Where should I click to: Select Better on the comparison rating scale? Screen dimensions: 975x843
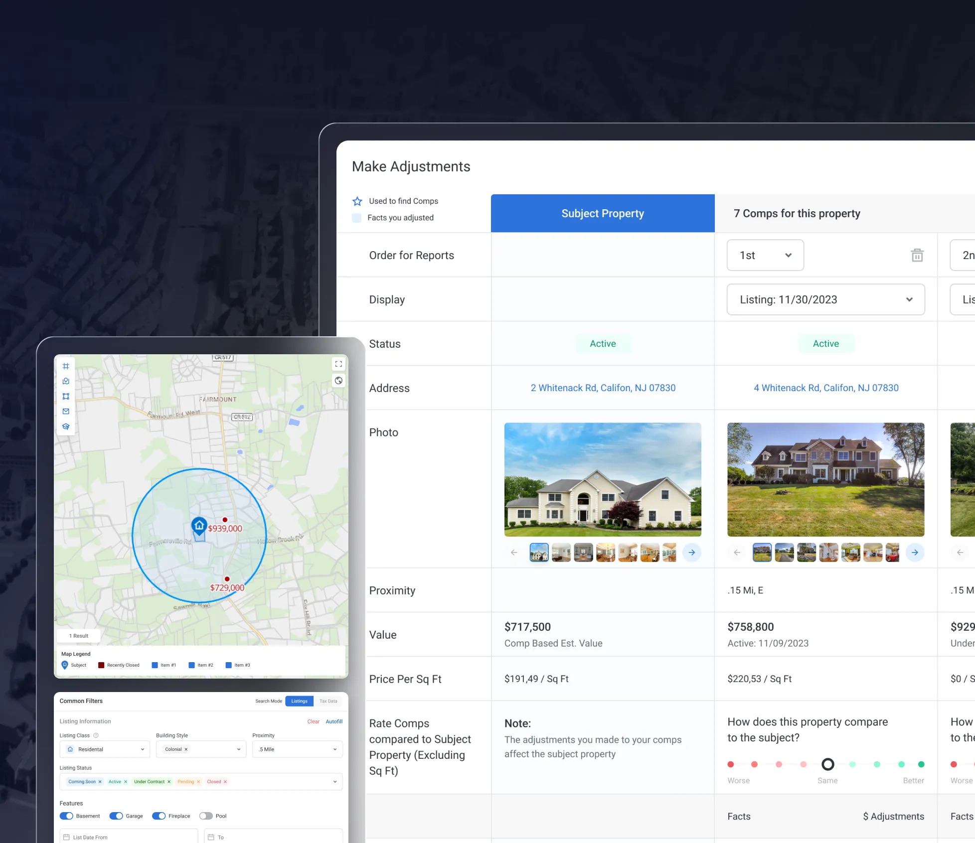[920, 764]
